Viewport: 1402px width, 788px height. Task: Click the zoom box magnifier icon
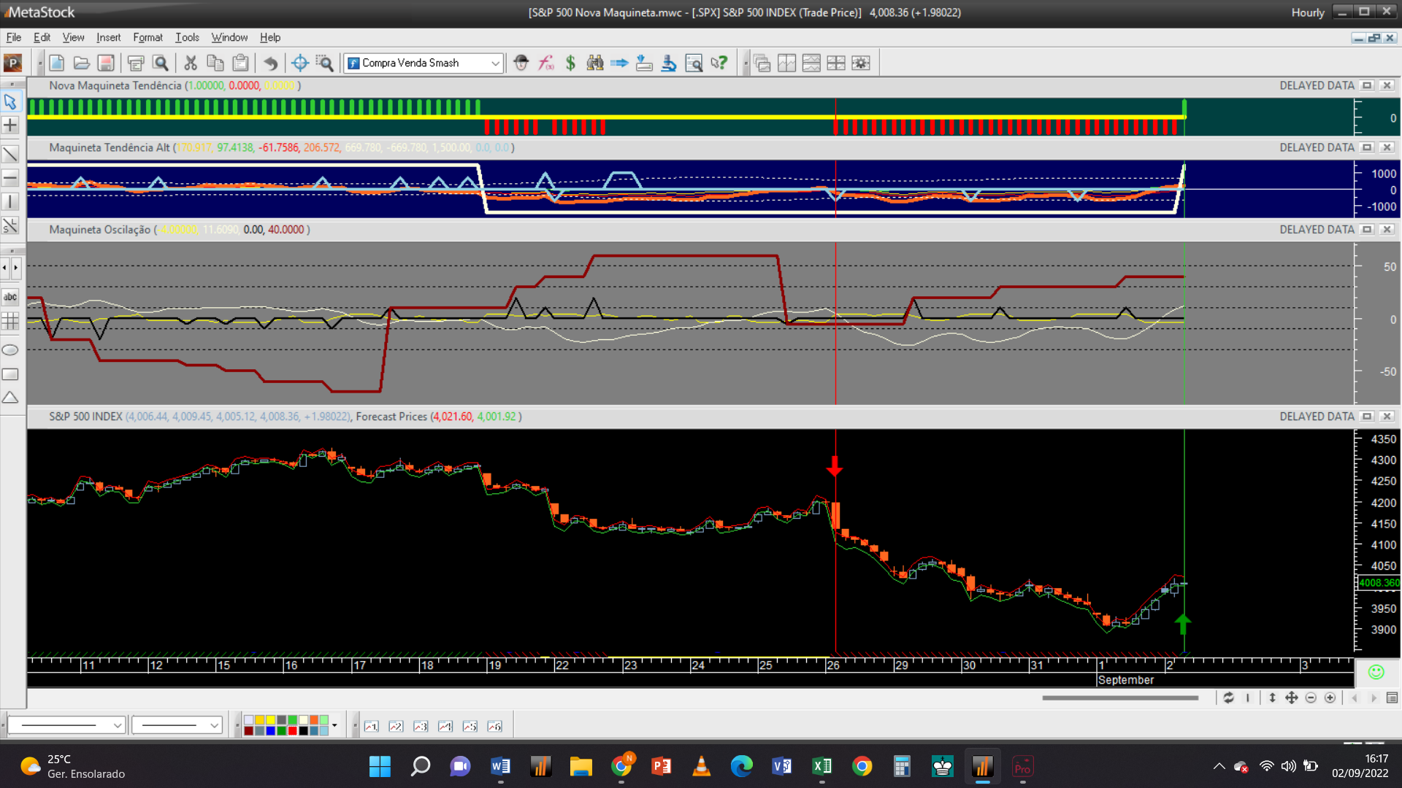point(324,63)
